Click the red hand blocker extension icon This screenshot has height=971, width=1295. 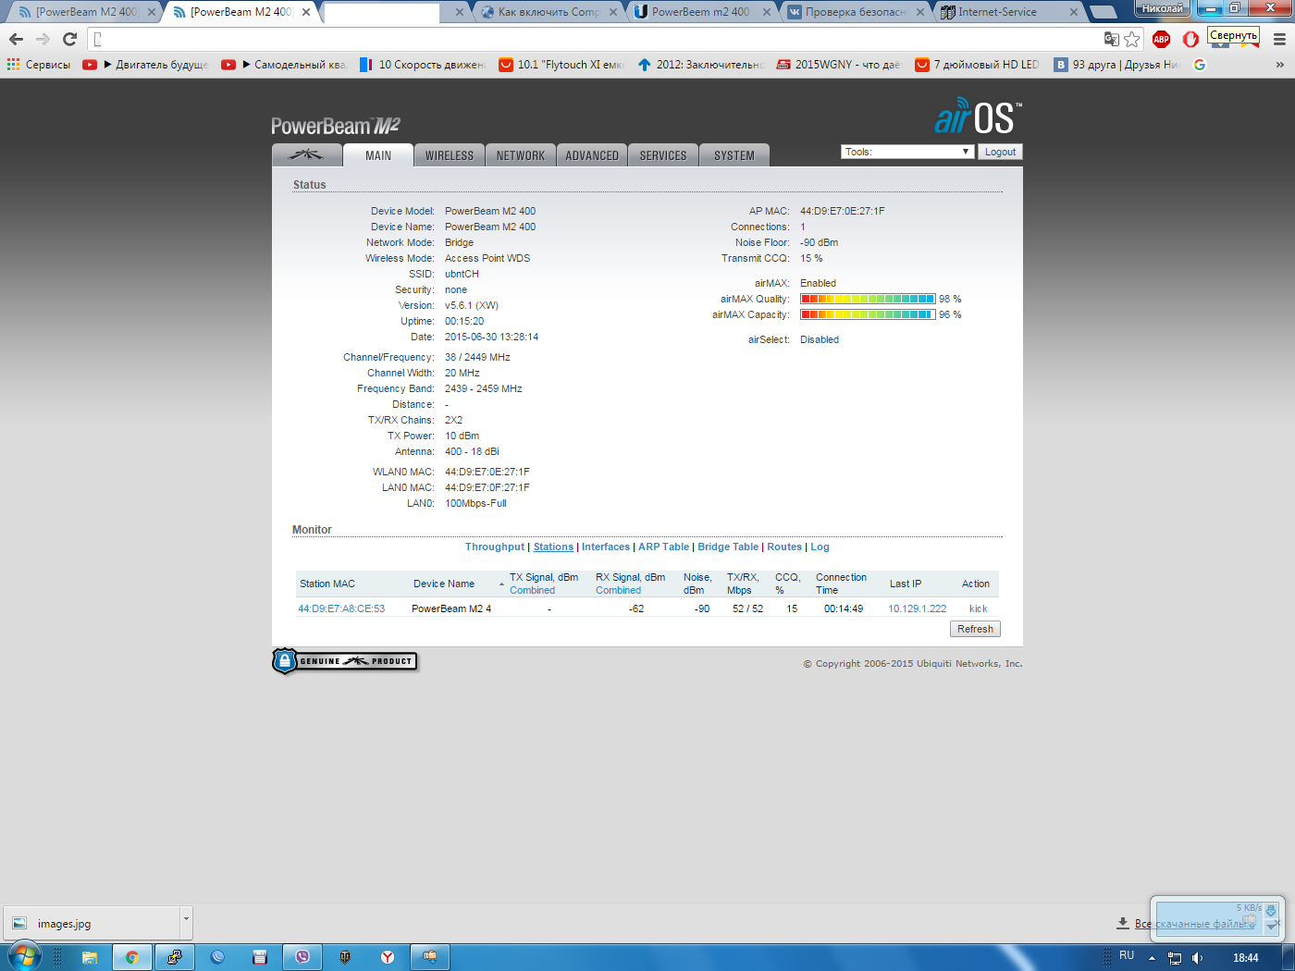pos(1190,39)
